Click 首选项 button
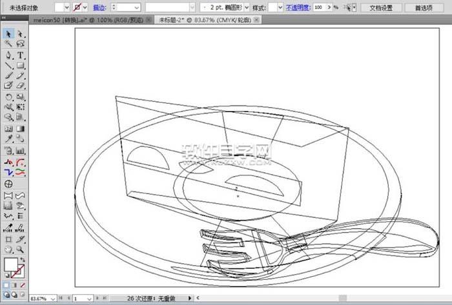 point(424,8)
